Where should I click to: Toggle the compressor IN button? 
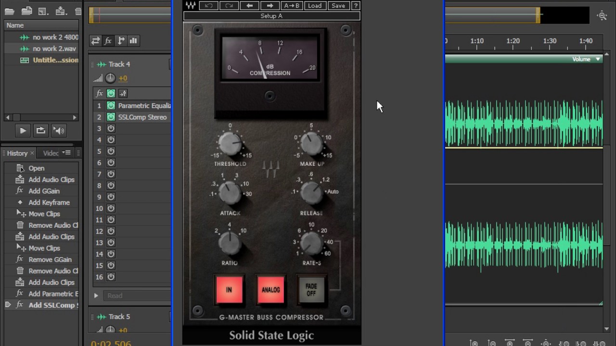coord(229,290)
